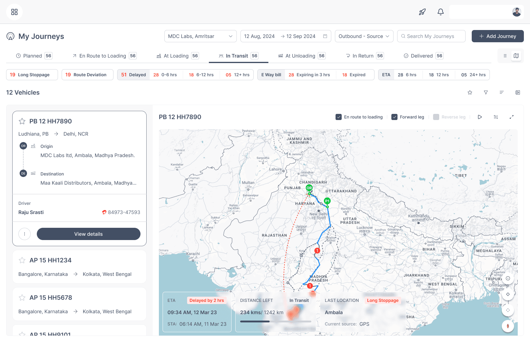This screenshot has width=530, height=342.
Task: Click the green P1 map marker
Action: click(327, 201)
